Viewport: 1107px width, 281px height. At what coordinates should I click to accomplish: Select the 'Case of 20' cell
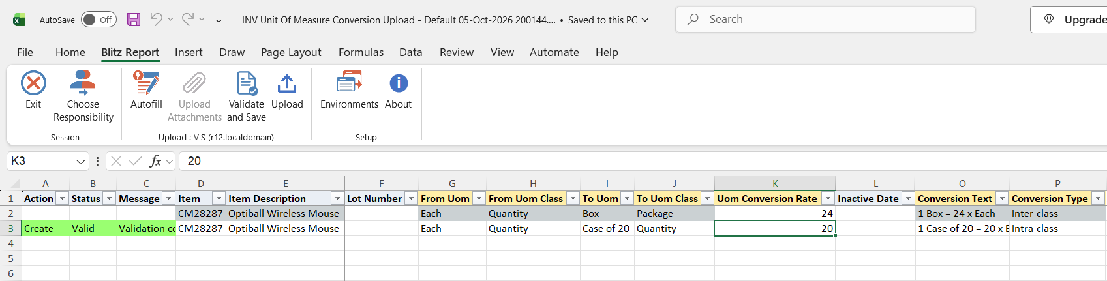pyautogui.click(x=607, y=228)
